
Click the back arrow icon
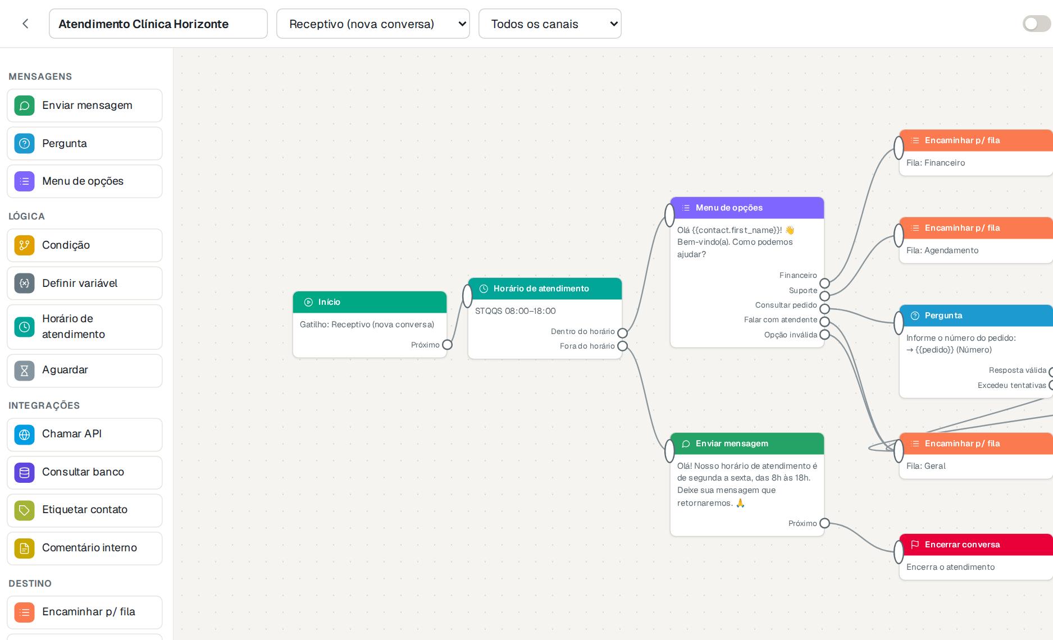[25, 24]
